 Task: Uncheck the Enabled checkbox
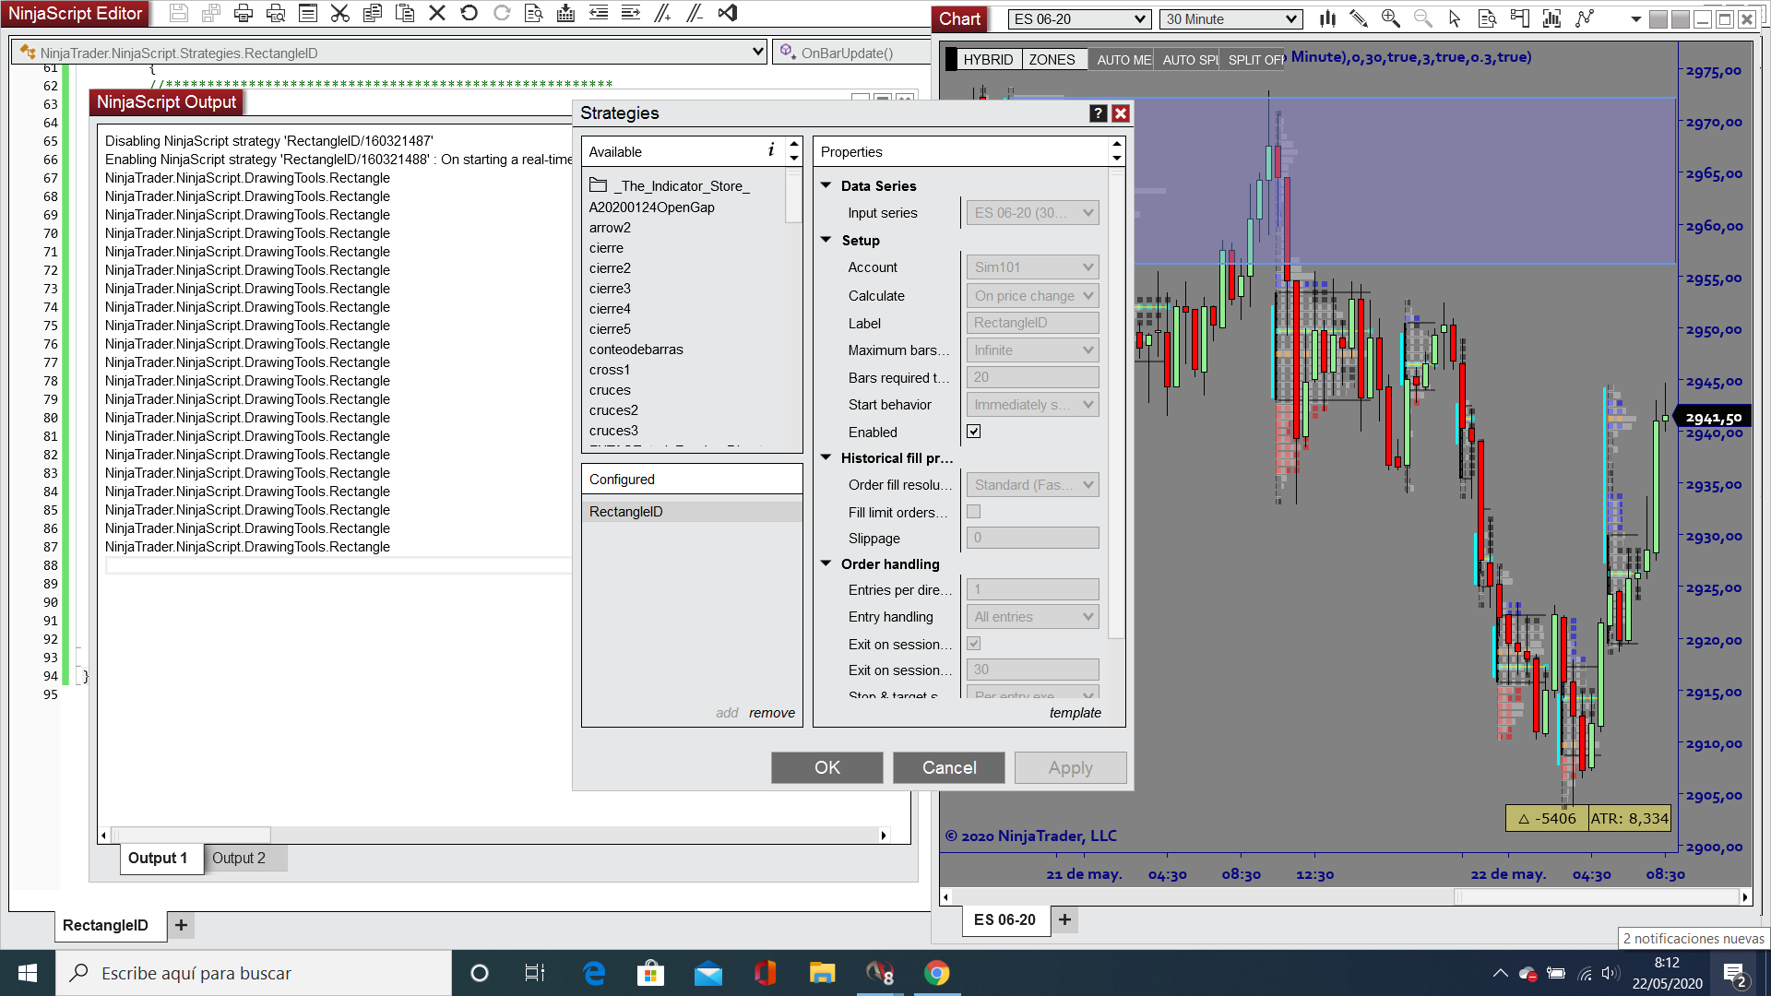pos(973,432)
